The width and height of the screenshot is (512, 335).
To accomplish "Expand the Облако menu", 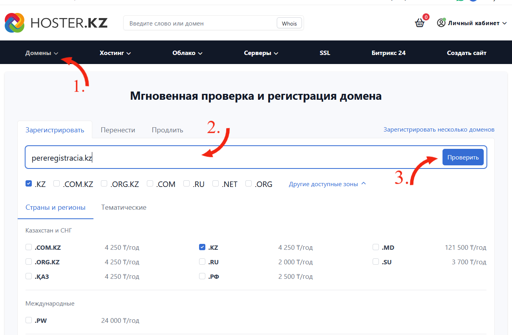I will (187, 53).
